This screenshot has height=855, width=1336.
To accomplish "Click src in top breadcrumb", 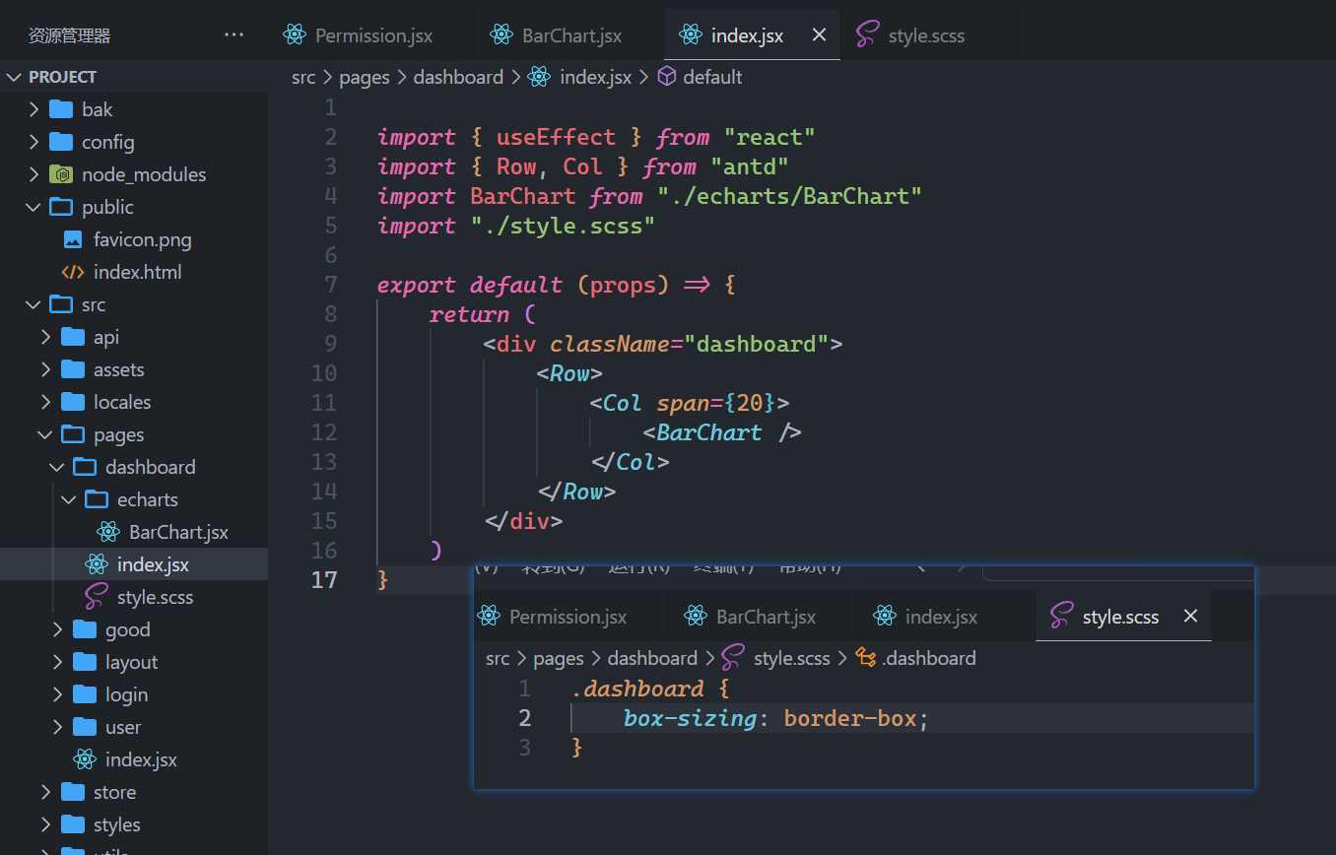I will click(303, 77).
